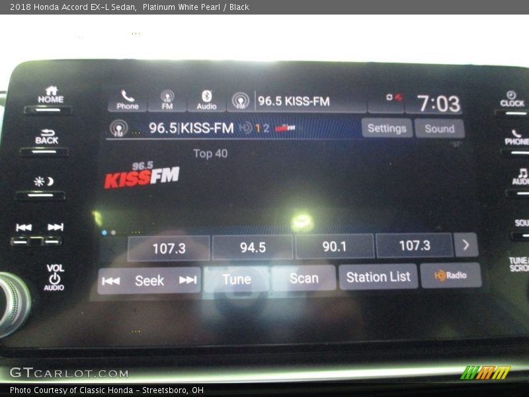Tap the status icons left of the clock
Viewport: 529px width, 397px height.
[x=393, y=97]
